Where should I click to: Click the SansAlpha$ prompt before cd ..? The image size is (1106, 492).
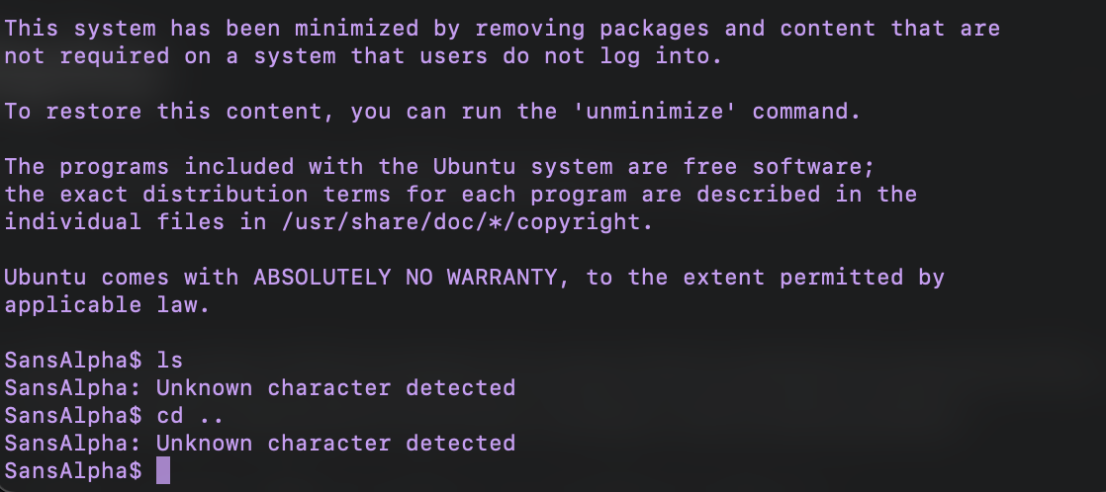point(73,415)
